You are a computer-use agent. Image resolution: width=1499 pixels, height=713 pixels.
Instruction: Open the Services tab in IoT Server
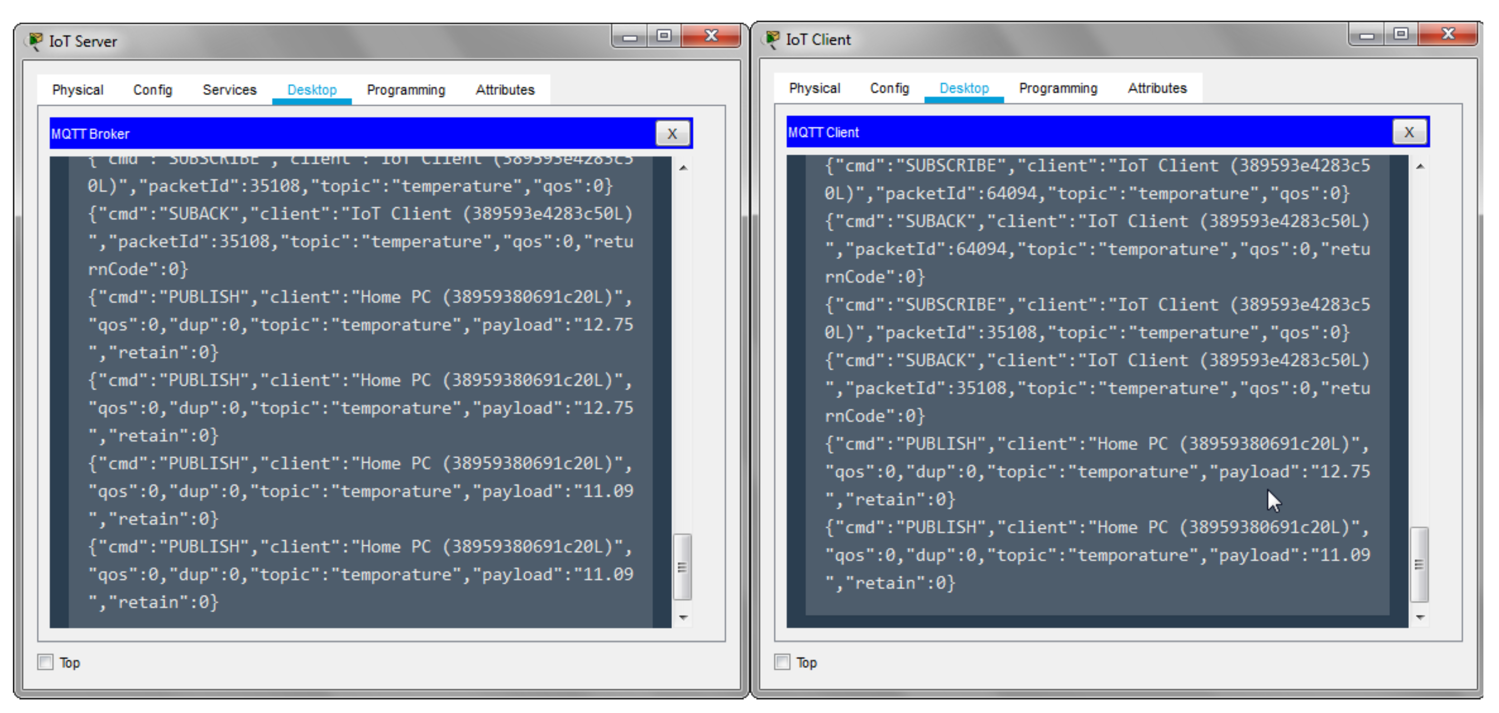coord(229,90)
